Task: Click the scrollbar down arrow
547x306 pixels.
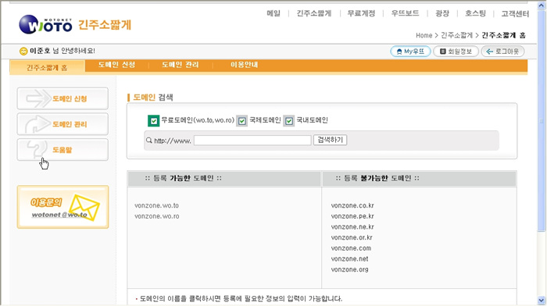Action: 541,300
